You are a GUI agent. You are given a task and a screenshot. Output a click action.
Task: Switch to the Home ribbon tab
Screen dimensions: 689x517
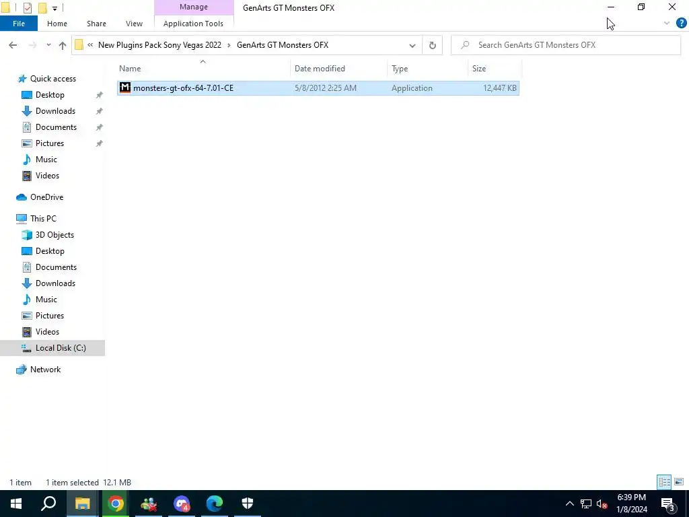click(x=57, y=24)
